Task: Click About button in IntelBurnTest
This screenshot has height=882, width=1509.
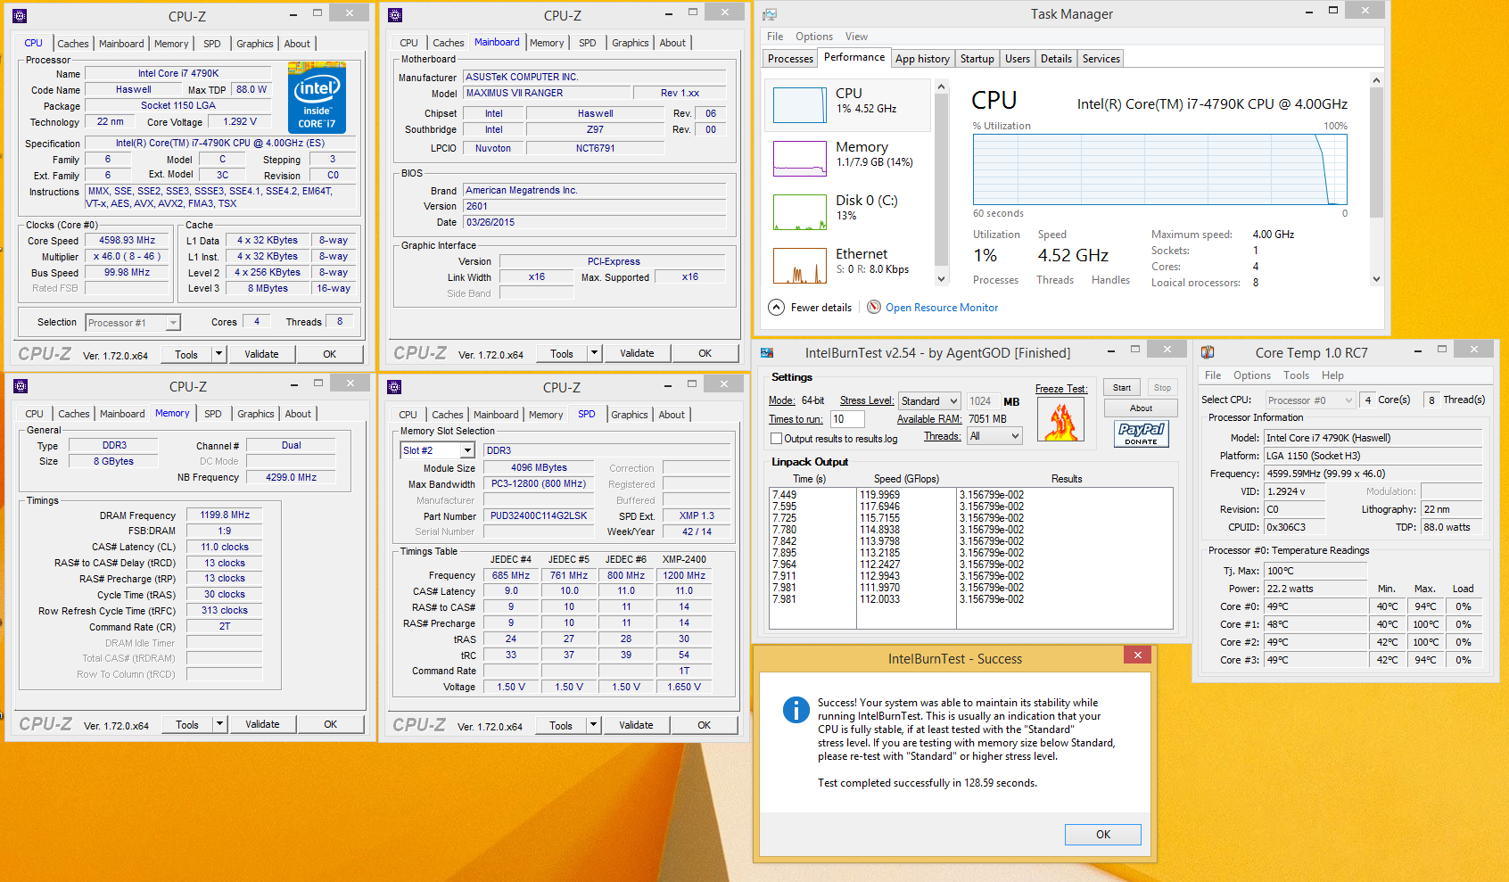Action: click(x=1141, y=408)
